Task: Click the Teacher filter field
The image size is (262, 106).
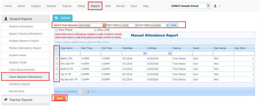Action: 182,54
